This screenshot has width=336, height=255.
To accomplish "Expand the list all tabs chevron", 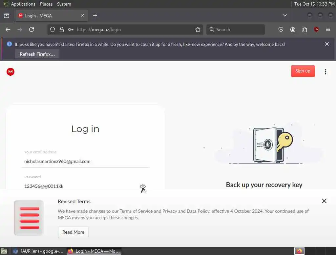I will (x=285, y=15).
